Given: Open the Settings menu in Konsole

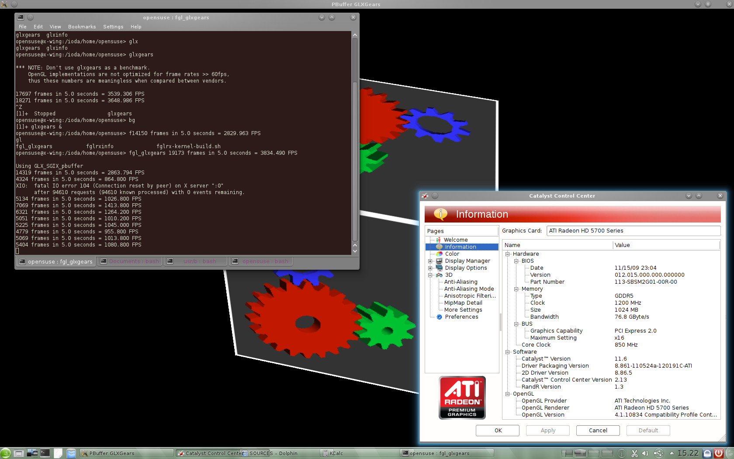Looking at the screenshot, I should [113, 27].
